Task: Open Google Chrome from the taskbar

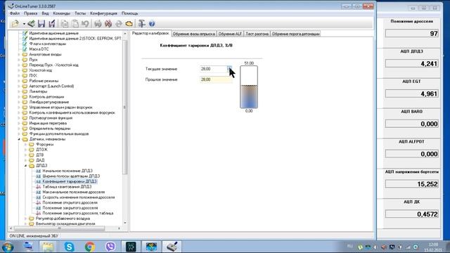Action: [x=89, y=247]
